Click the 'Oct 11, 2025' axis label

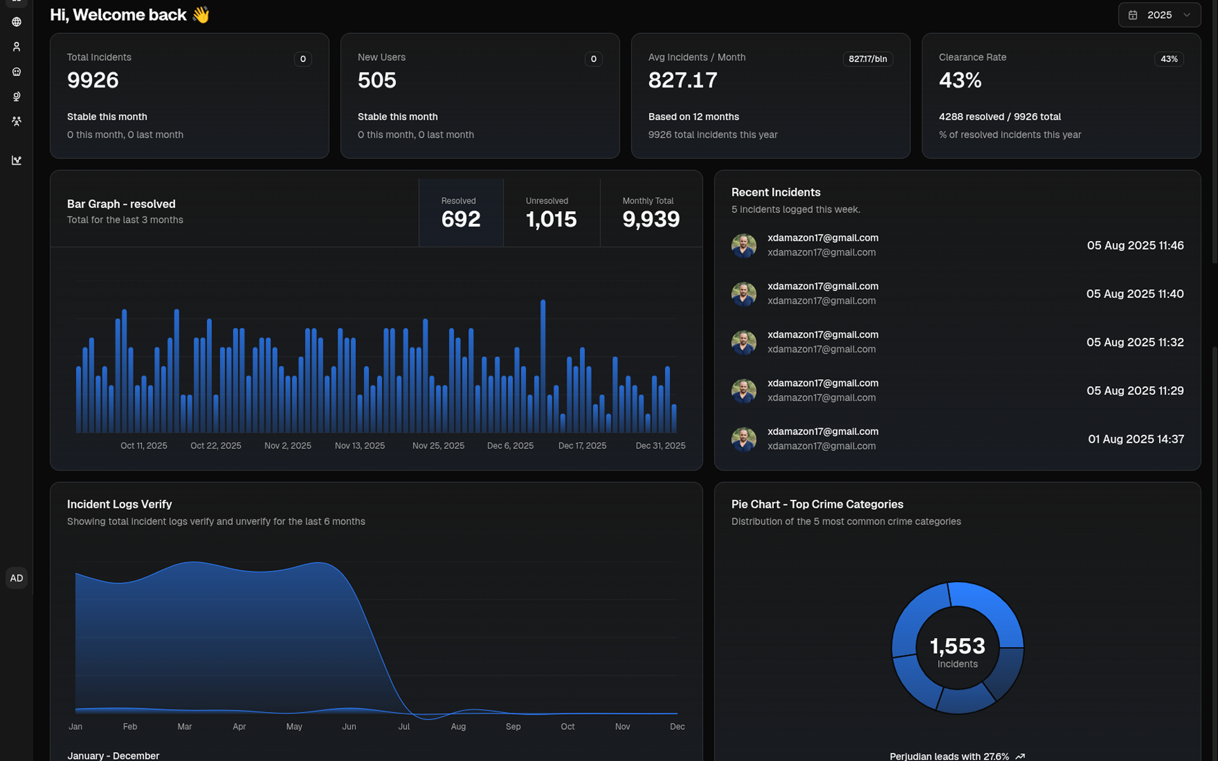tap(144, 446)
